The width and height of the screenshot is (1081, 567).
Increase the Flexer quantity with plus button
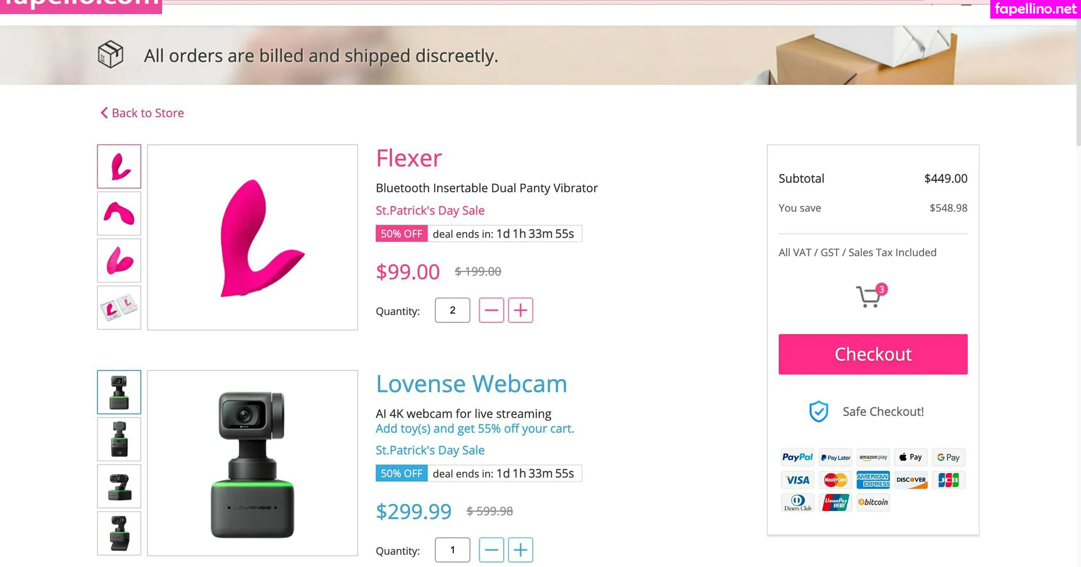[x=520, y=310]
